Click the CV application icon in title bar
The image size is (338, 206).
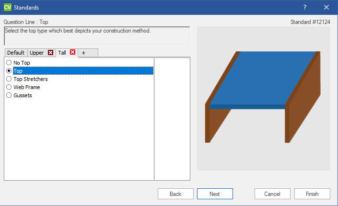coord(7,7)
